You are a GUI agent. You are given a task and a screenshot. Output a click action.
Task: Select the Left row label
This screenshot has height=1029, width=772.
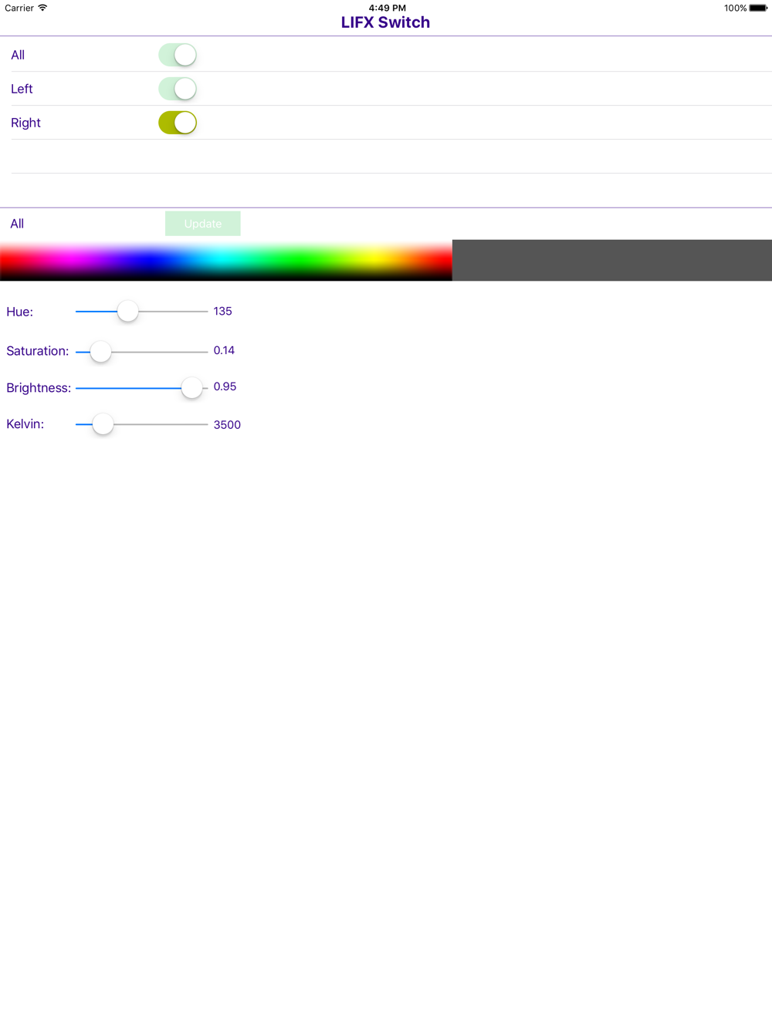click(22, 89)
